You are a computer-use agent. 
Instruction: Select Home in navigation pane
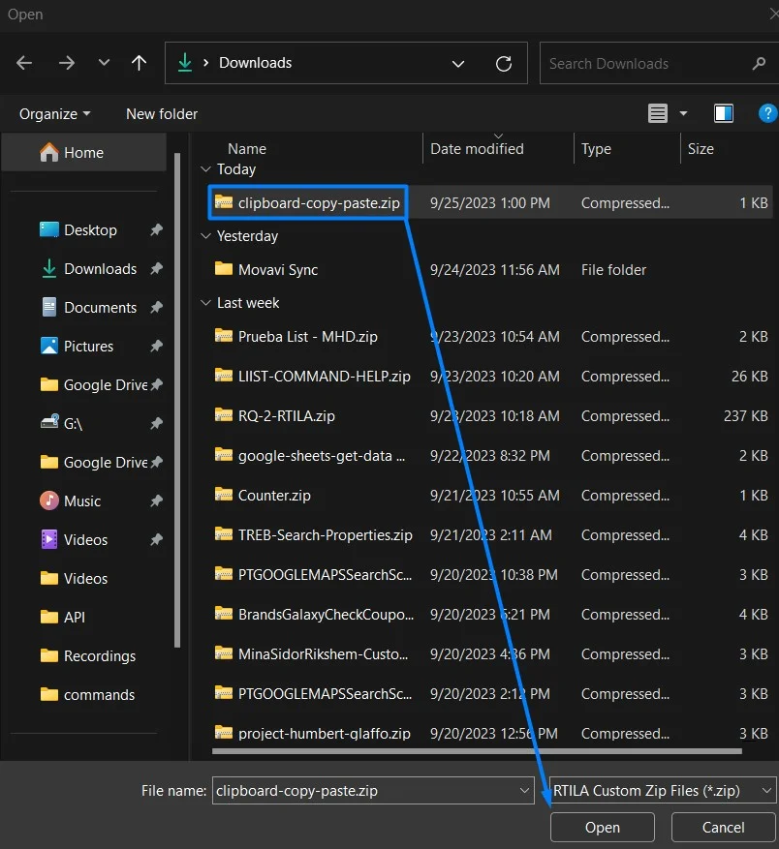83,153
